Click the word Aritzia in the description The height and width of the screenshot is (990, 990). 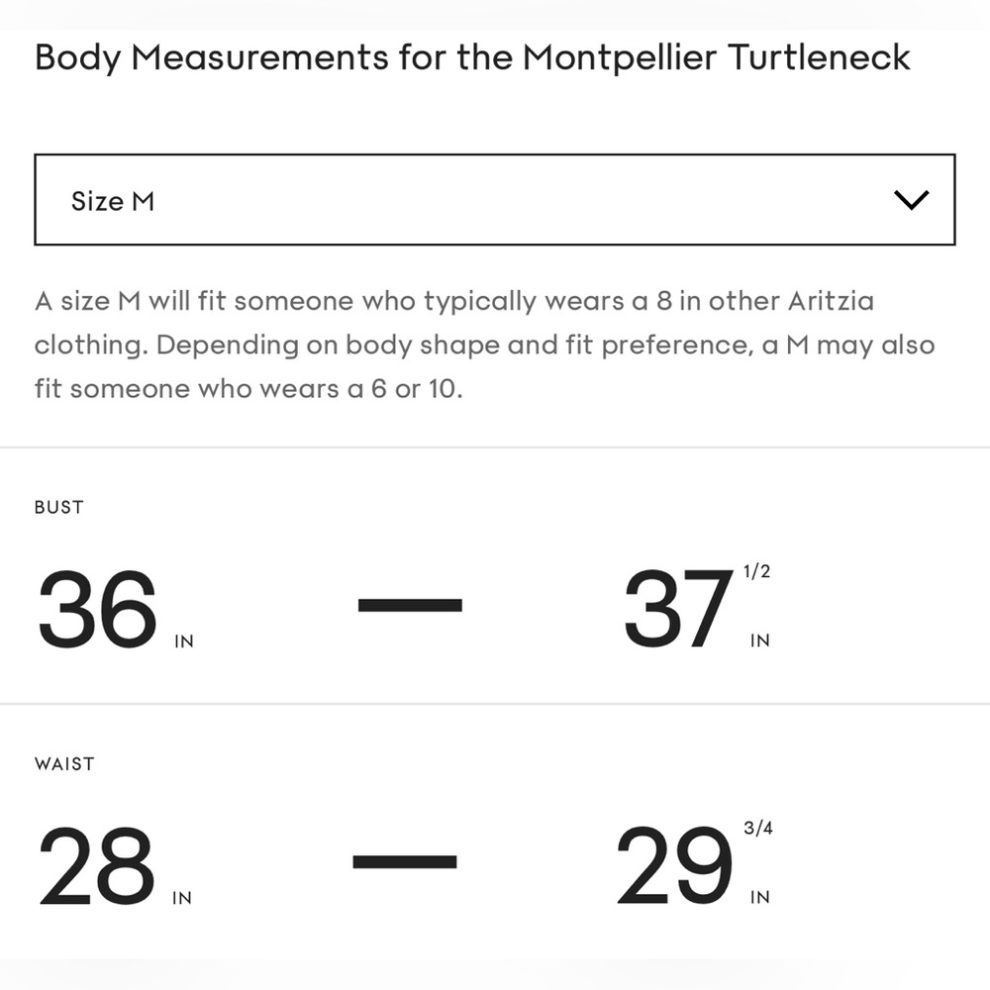831,301
